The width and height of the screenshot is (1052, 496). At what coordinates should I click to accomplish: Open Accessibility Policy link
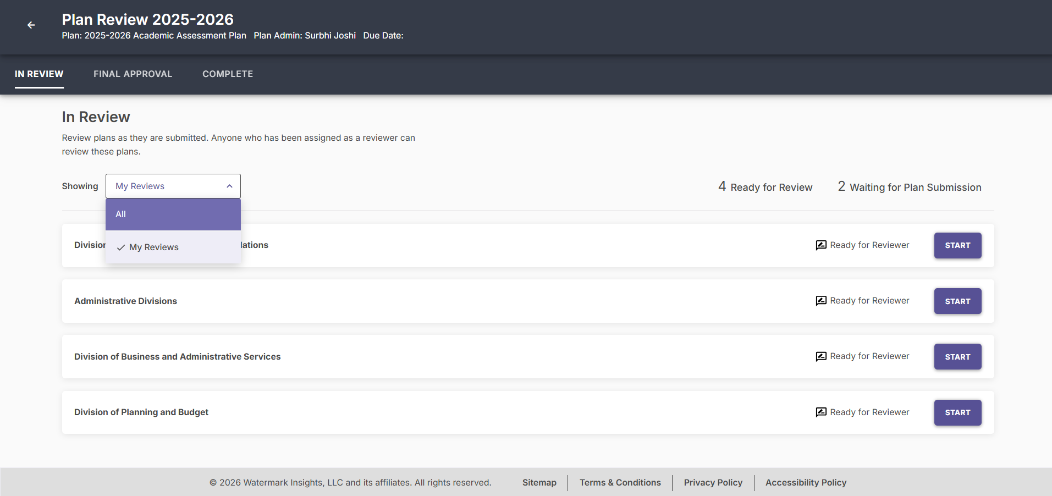point(806,482)
